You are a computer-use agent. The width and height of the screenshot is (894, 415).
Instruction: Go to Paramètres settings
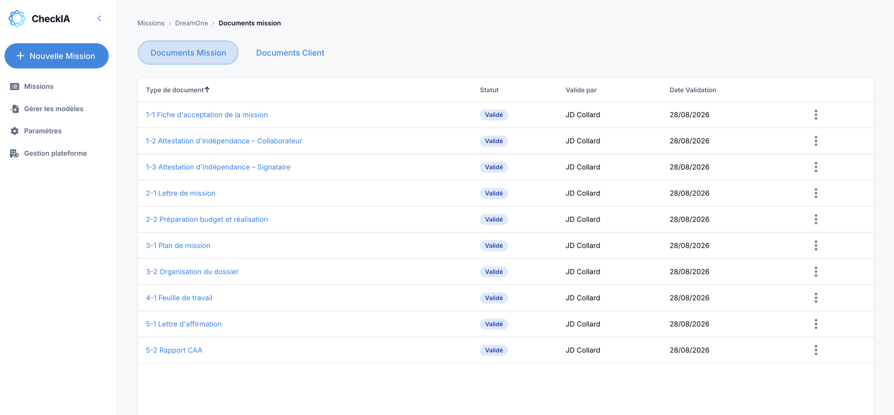point(43,131)
